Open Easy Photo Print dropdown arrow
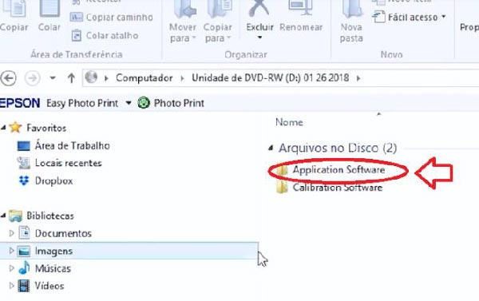Viewport: 479px width, 301px height. click(129, 103)
